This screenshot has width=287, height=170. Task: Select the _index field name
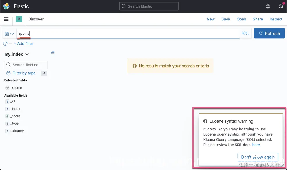coord(15,109)
